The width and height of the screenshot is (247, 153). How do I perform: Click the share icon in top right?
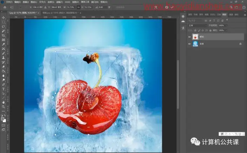244,7
